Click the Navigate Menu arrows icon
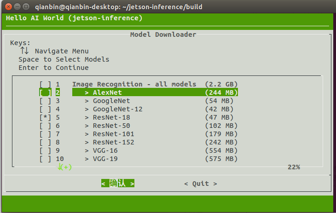Image resolution: width=336 pixels, height=213 pixels. pos(24,51)
